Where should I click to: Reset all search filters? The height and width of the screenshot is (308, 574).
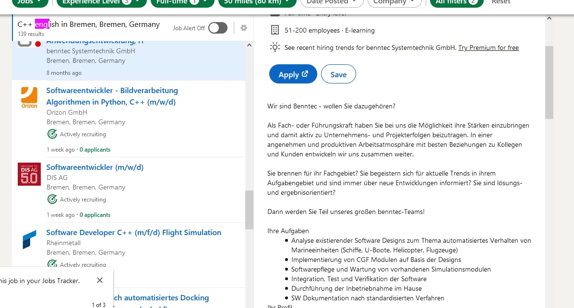pyautogui.click(x=501, y=2)
